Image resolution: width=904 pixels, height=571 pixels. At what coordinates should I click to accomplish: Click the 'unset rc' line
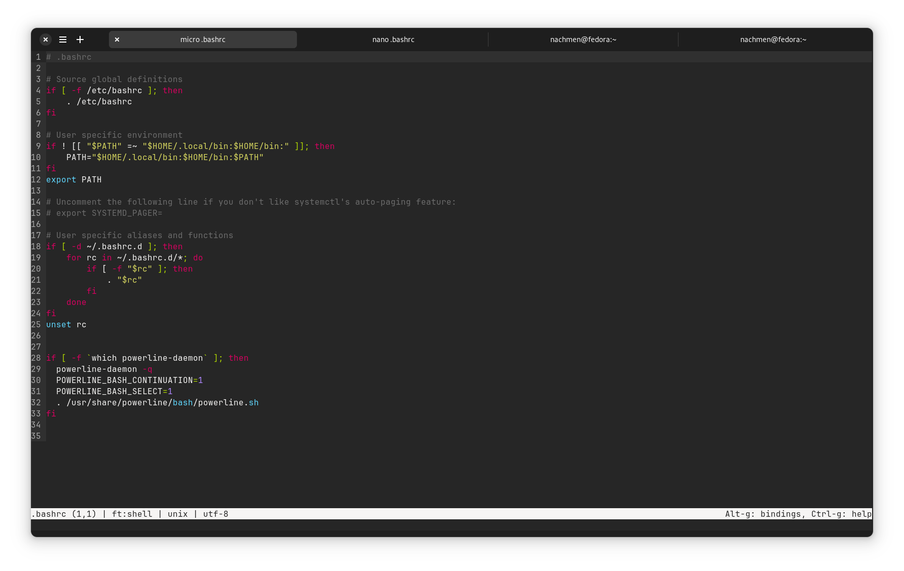coord(66,325)
